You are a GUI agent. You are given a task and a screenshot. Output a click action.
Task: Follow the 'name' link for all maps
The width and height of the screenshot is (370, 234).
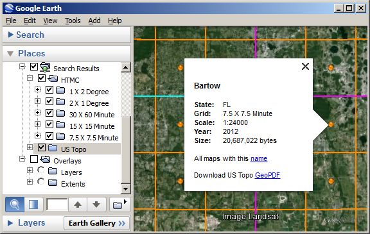pyautogui.click(x=259, y=158)
